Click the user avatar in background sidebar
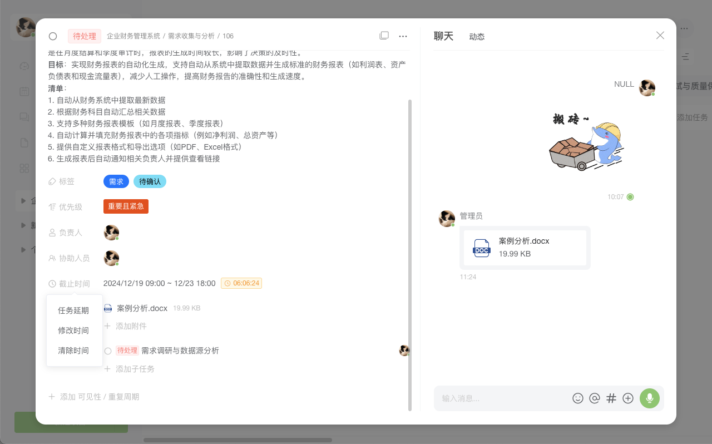This screenshot has height=444, width=712. pos(25,27)
